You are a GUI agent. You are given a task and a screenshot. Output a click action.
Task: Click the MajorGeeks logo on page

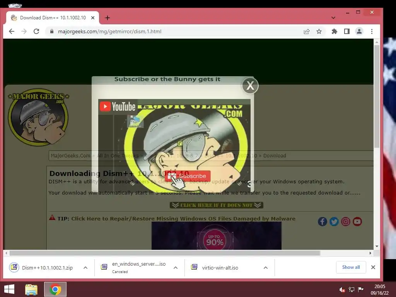point(38,117)
